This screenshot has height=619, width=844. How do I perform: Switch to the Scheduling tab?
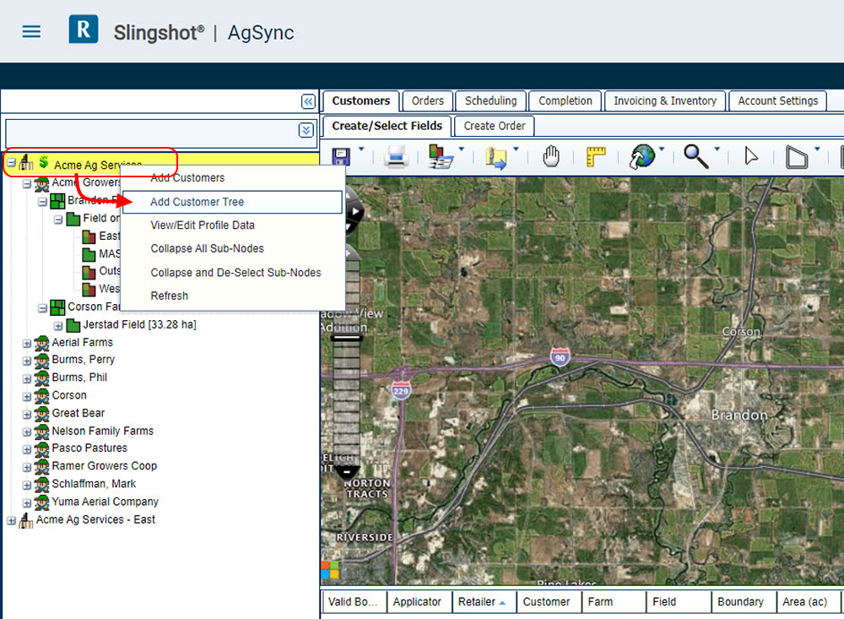point(490,100)
